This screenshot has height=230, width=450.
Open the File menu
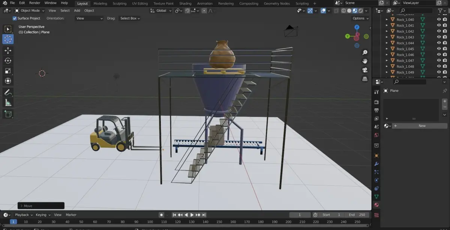coord(12,3)
